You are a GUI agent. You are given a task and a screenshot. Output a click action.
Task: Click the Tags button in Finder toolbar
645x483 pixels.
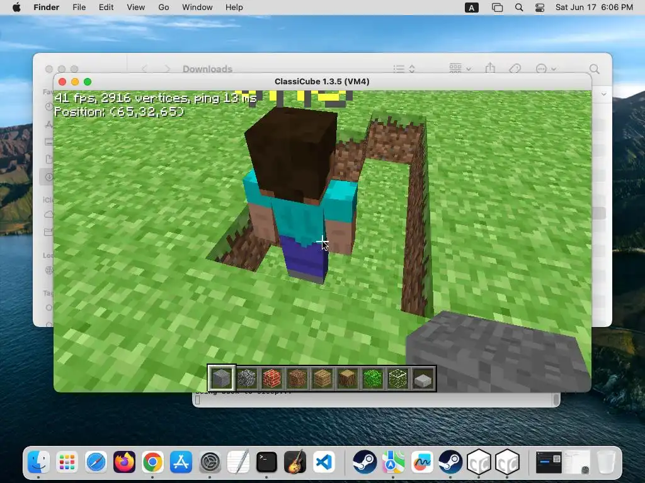(x=515, y=69)
